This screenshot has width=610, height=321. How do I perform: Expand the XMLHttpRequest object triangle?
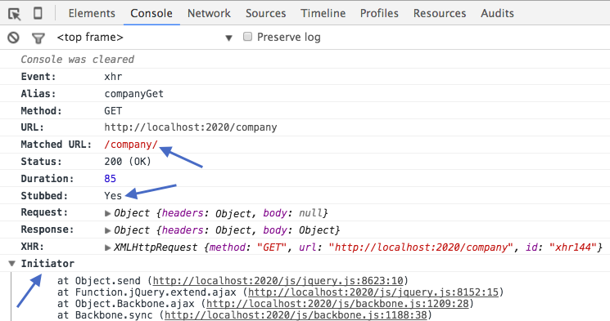pos(108,247)
